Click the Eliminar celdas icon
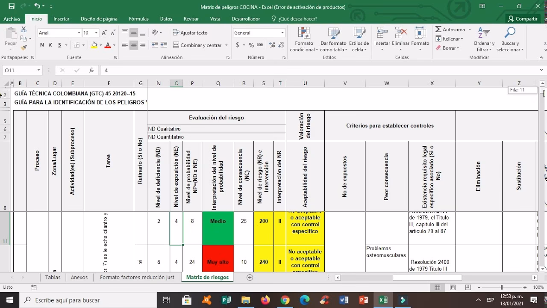The height and width of the screenshot is (308, 547). click(x=400, y=33)
